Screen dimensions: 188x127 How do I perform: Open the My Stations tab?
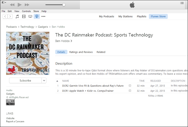126,16
